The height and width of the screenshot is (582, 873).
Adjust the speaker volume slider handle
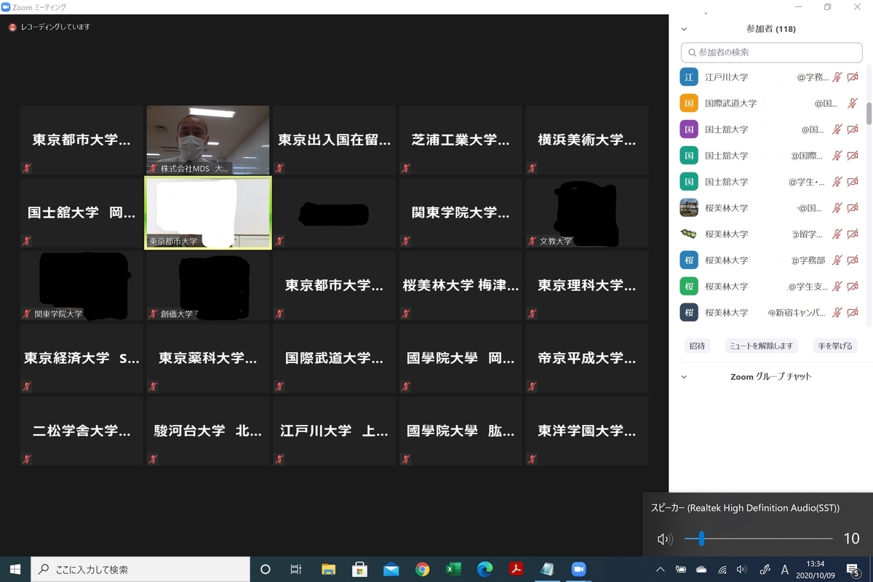pyautogui.click(x=701, y=539)
